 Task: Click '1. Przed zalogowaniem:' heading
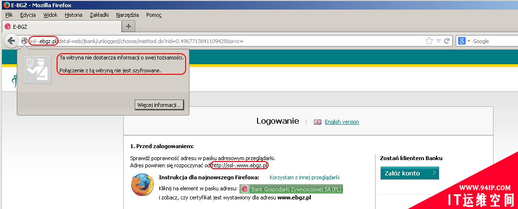pyautogui.click(x=162, y=146)
